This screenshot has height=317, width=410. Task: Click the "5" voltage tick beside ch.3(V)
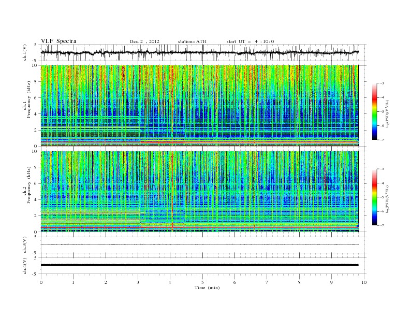coord(36,237)
